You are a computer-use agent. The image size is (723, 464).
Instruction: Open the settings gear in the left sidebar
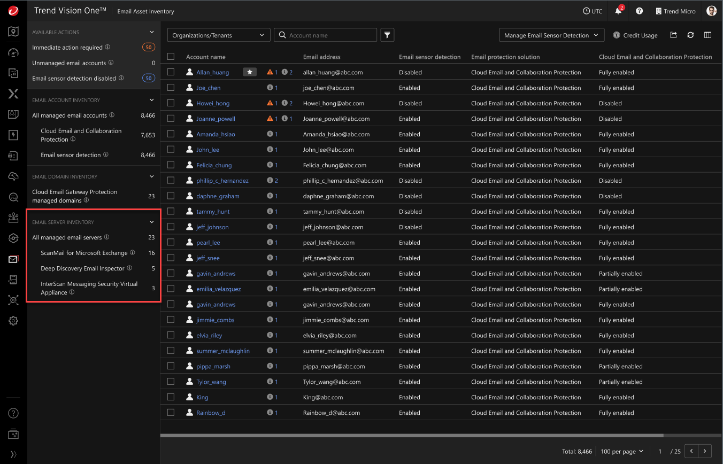(13, 321)
